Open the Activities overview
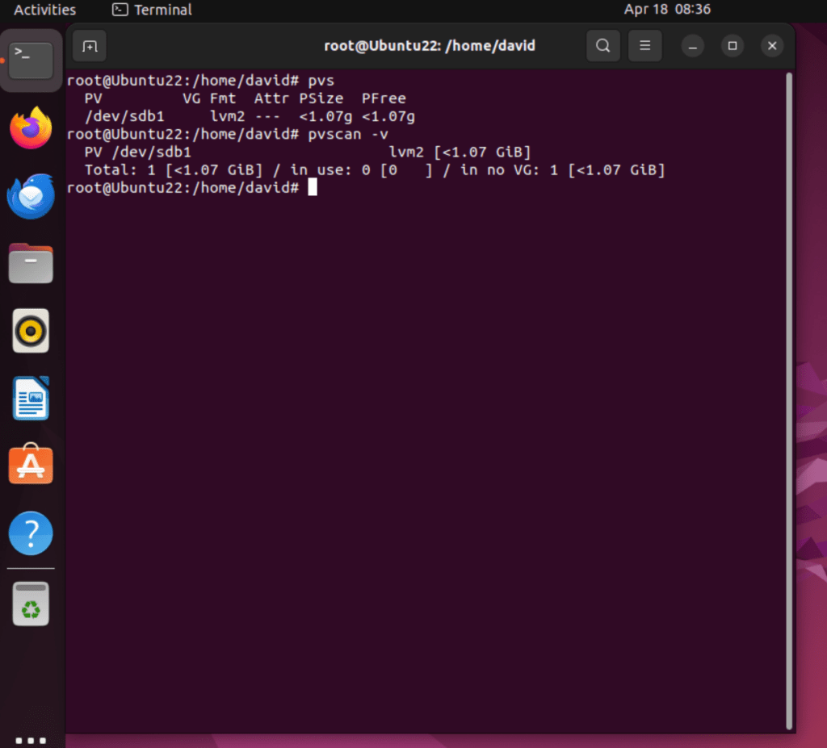 [x=45, y=10]
